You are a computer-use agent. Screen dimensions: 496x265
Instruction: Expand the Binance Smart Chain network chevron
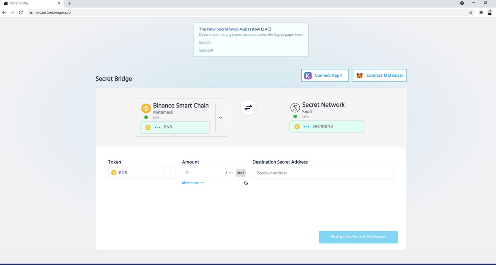point(220,118)
